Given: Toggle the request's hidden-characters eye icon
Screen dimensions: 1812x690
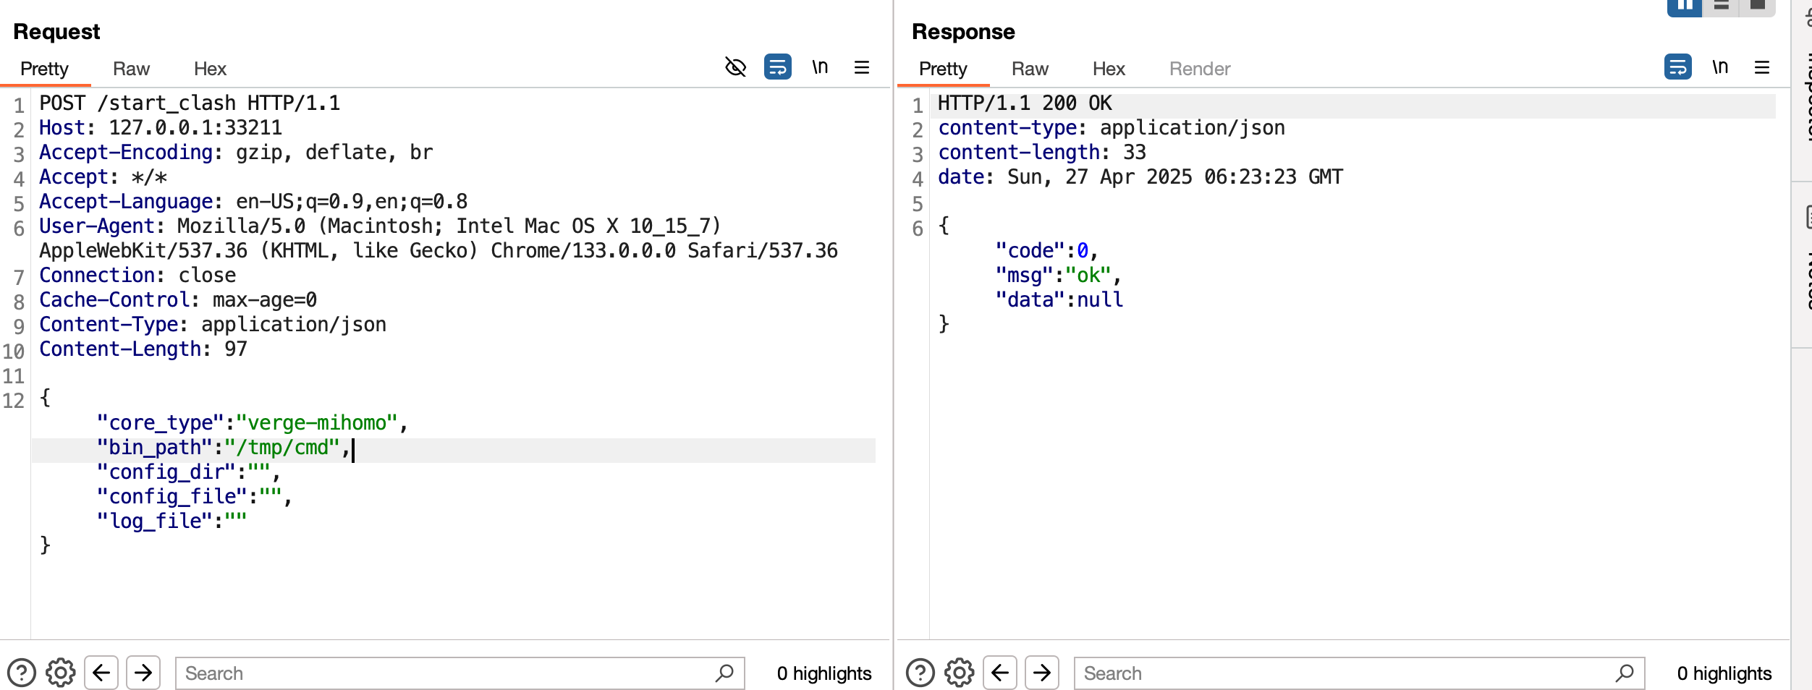Looking at the screenshot, I should tap(735, 67).
